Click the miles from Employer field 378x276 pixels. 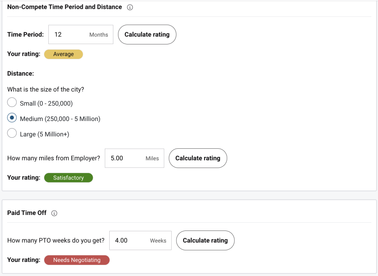coord(124,158)
